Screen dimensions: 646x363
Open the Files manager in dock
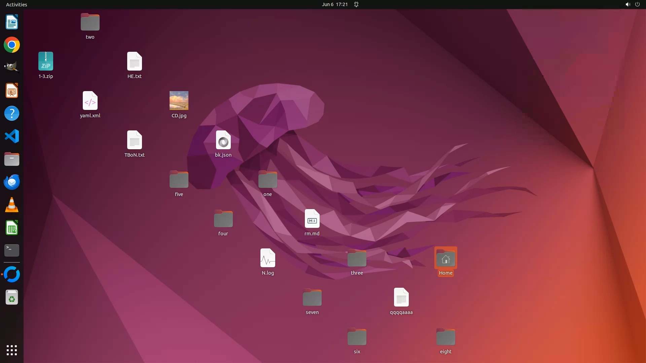pos(12,159)
